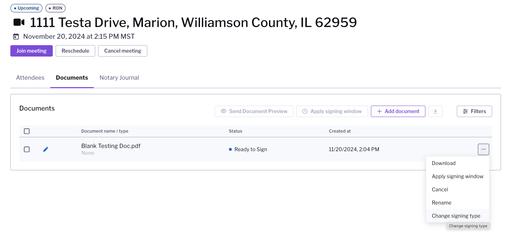
Task: Open the Filters options button
Action: coord(474,111)
